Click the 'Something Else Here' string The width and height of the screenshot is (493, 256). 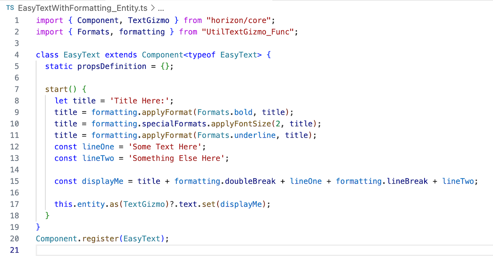(x=176, y=158)
